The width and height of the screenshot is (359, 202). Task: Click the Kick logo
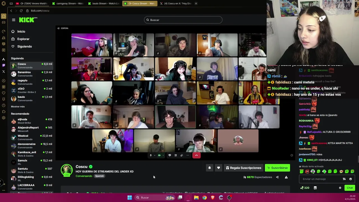[x=28, y=20]
